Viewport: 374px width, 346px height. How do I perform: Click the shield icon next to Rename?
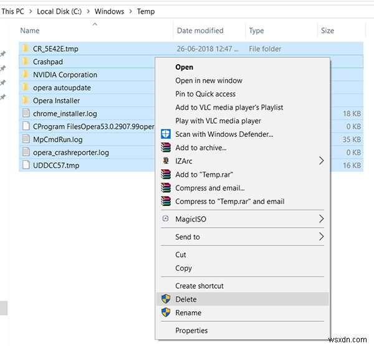(165, 313)
